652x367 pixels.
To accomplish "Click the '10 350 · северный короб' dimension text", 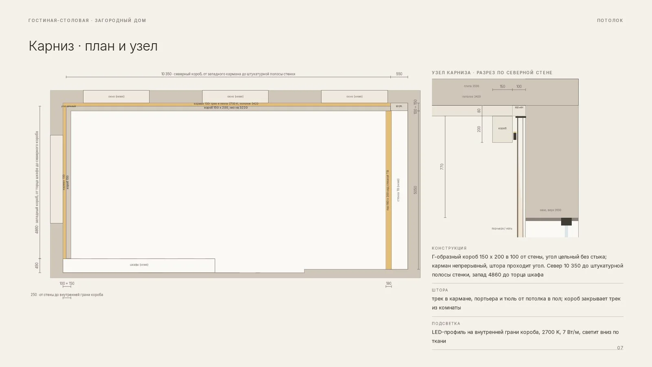I will coord(228,74).
